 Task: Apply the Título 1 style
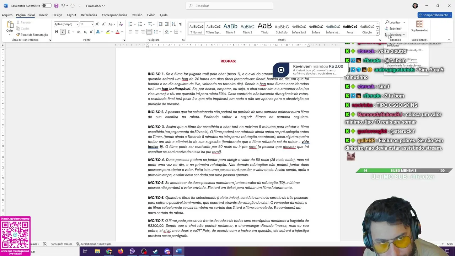(x=230, y=28)
